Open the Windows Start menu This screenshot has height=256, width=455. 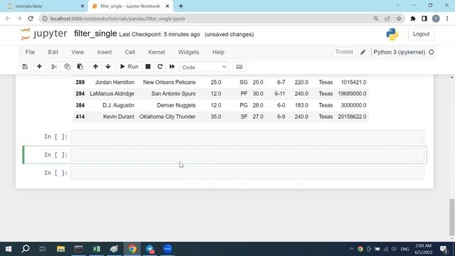(9, 249)
